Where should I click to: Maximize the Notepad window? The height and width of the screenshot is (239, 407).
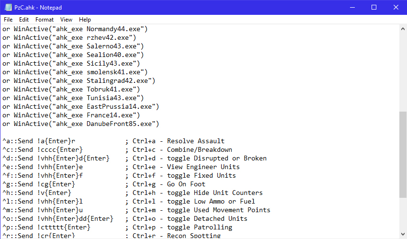374,7
